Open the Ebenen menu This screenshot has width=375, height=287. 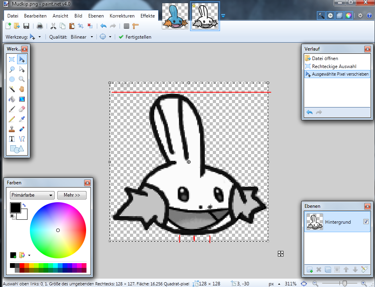click(x=96, y=16)
